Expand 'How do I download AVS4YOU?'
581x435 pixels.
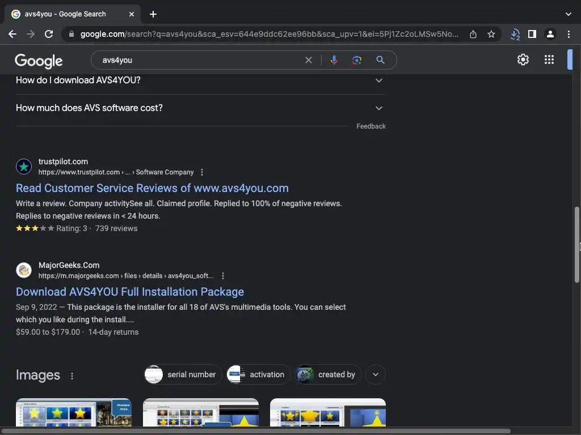200,80
